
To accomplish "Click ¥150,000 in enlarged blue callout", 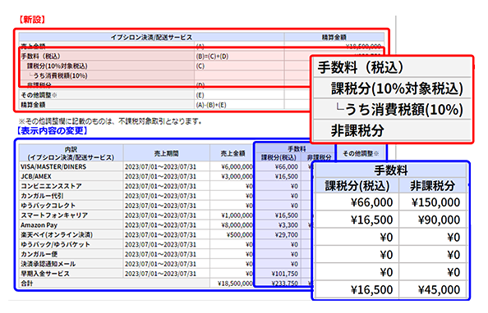I will click(x=435, y=202).
